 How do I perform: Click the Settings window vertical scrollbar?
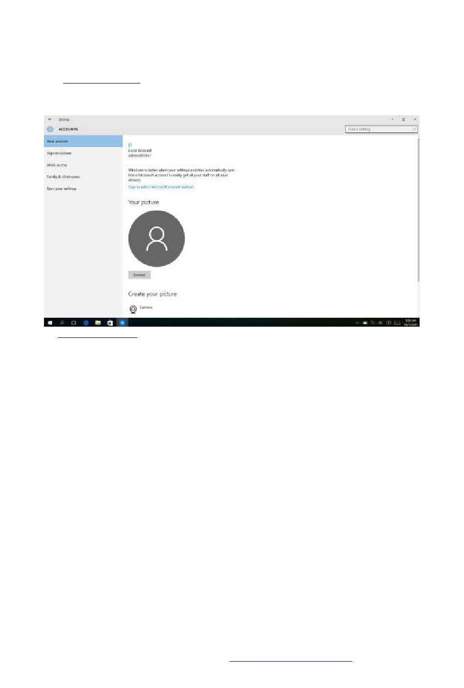[x=418, y=210]
